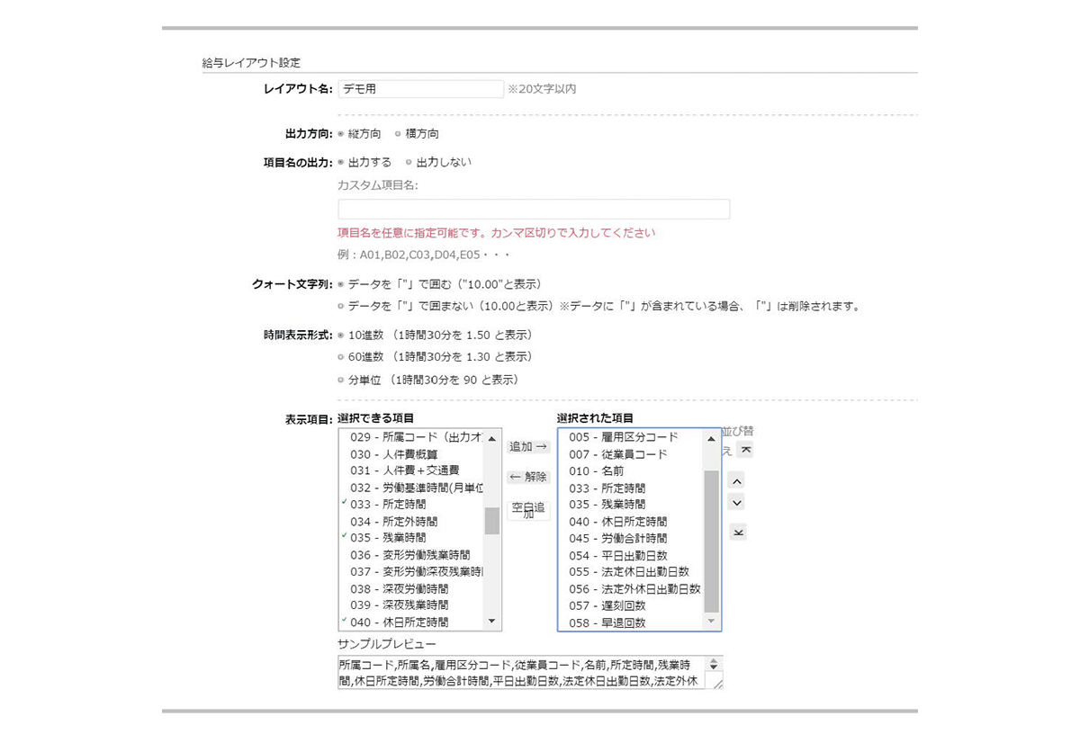Select chosen item 057 - 遅刻回数

click(x=632, y=605)
